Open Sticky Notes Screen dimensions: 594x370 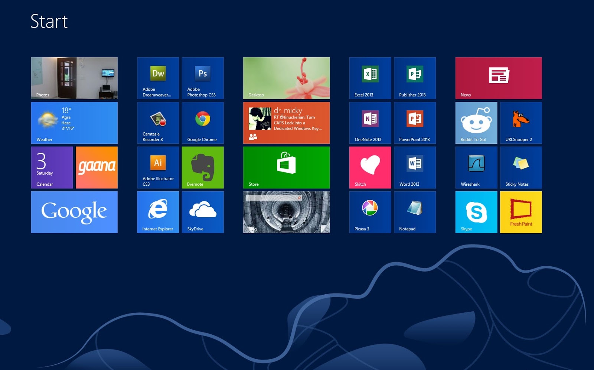pyautogui.click(x=521, y=168)
